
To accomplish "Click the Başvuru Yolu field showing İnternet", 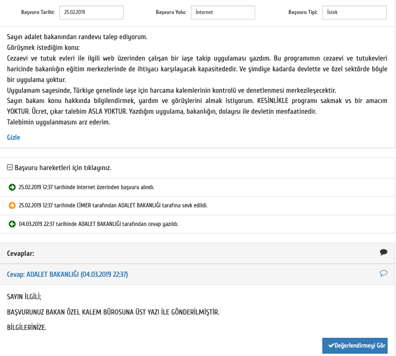I will coord(223,13).
